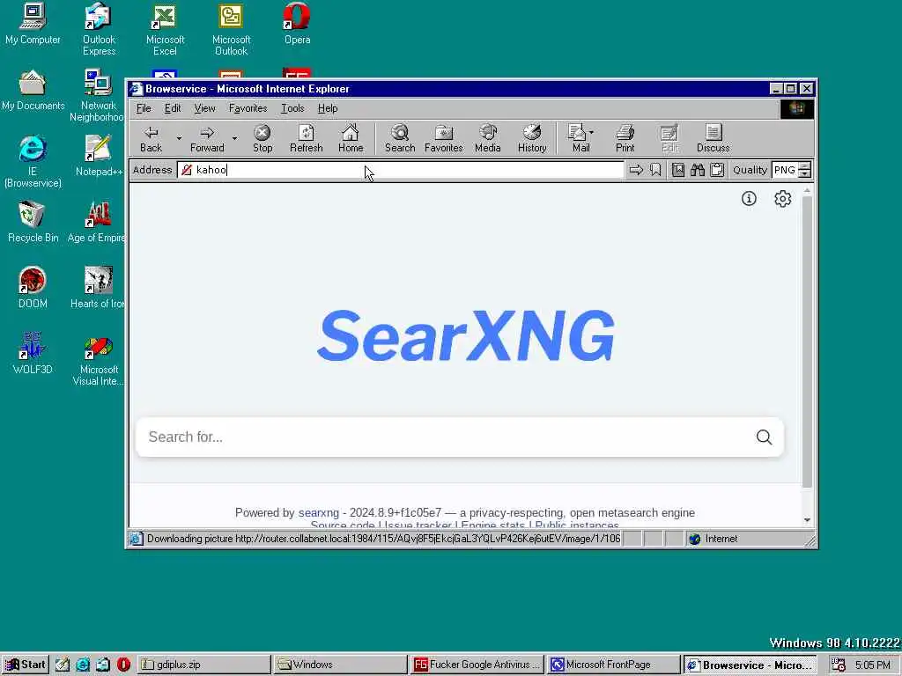Click the Quality PNG value field
The width and height of the screenshot is (902, 676).
coord(785,170)
